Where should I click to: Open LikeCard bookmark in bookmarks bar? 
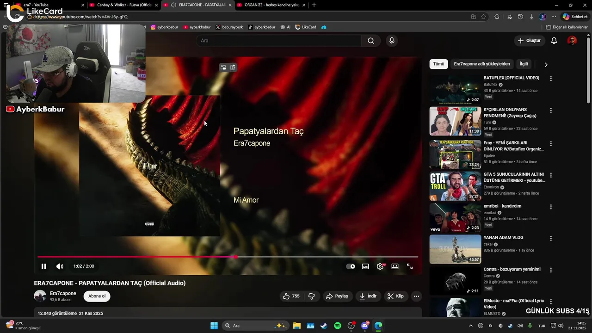point(306,27)
